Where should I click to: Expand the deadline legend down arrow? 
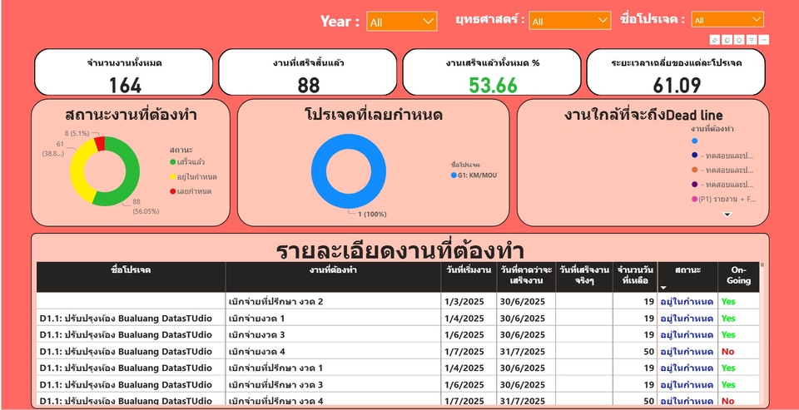pyautogui.click(x=727, y=215)
